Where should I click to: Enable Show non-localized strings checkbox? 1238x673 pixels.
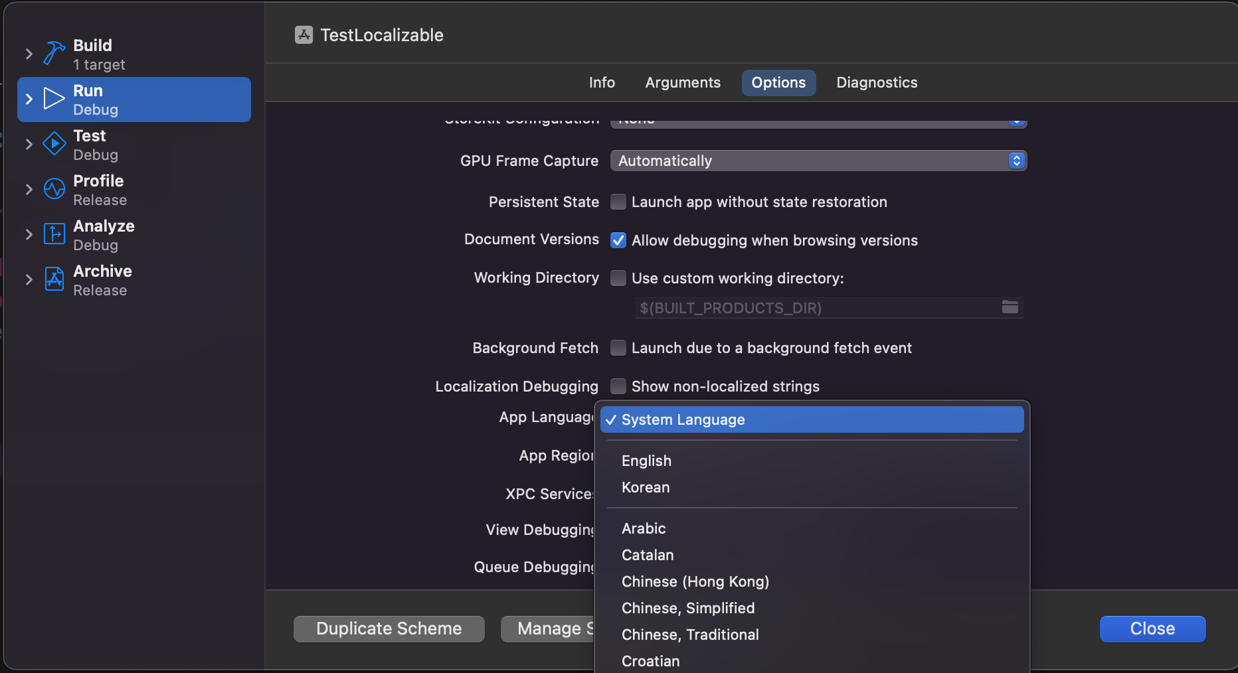618,386
